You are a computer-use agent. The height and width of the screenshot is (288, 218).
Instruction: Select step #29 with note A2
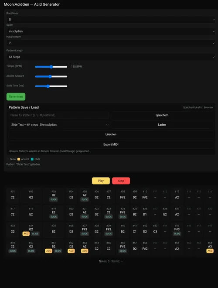(177, 213)
